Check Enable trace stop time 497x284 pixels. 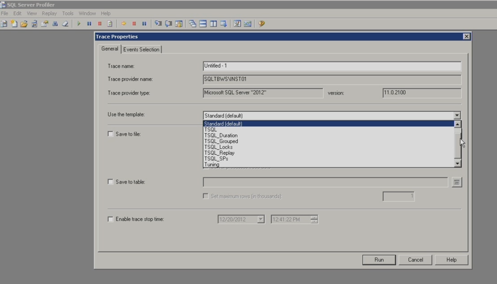point(110,219)
